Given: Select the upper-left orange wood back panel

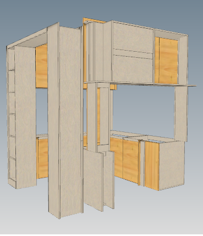Looking at the screenshot, I should [x=41, y=67].
